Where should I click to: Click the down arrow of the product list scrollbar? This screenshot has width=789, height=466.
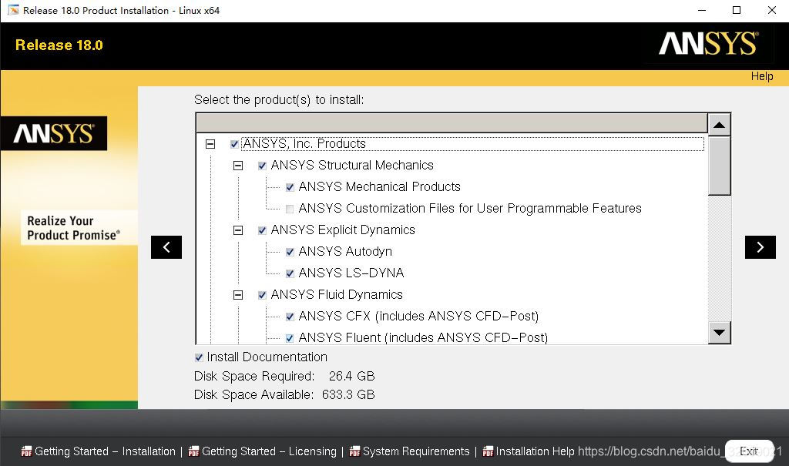pos(719,333)
